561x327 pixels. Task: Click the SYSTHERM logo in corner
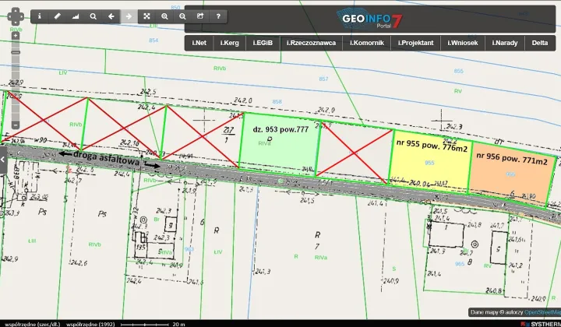[x=542, y=324]
